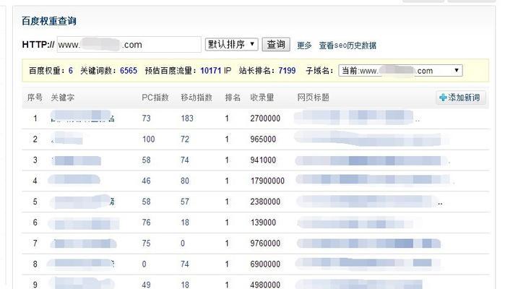This screenshot has height=289, width=505.
Task: Click 收录量 value 139000
Action: point(263,223)
